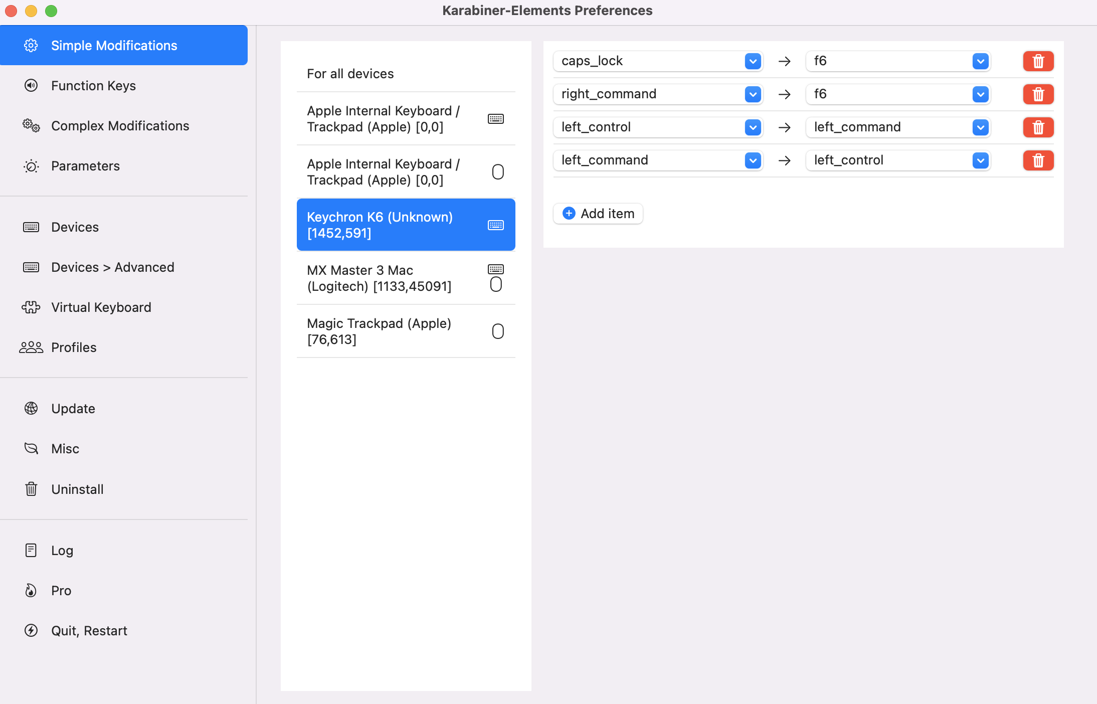Open the Profiles section
The height and width of the screenshot is (704, 1097).
tap(74, 347)
